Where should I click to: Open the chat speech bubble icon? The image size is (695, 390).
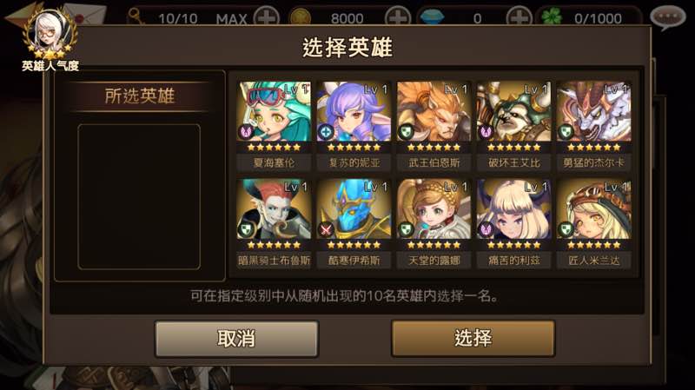[667, 17]
